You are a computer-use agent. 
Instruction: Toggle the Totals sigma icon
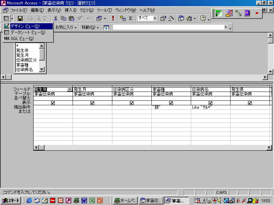click(130, 18)
